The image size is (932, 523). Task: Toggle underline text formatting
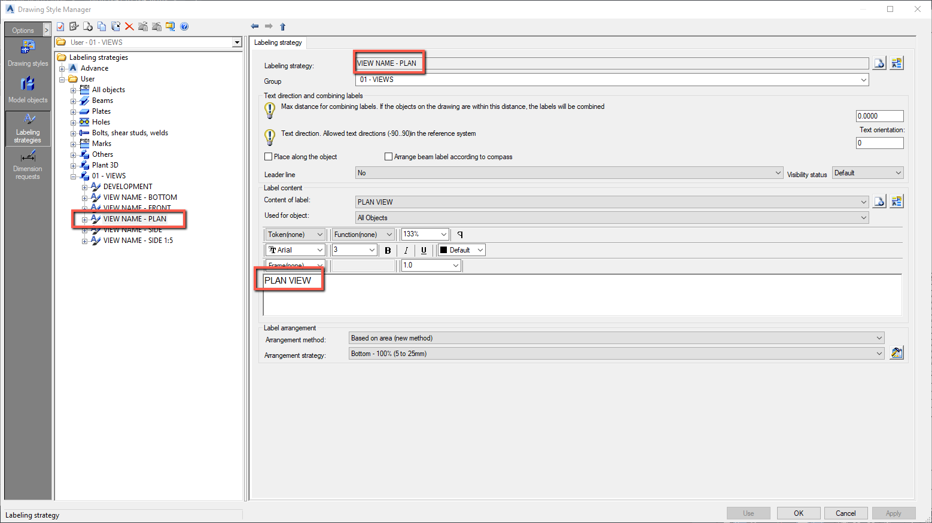[x=424, y=250]
